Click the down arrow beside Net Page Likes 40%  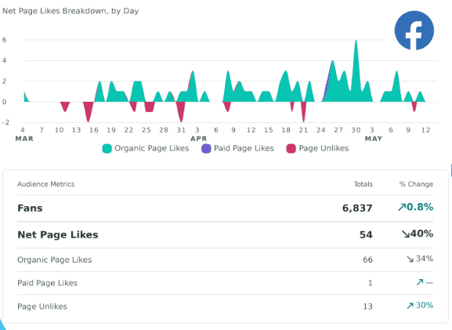(406, 234)
